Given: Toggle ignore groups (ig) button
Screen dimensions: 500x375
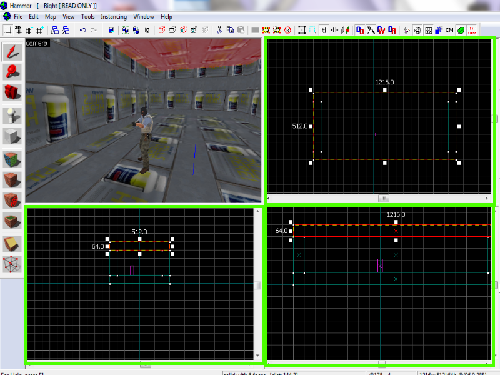Looking at the screenshot, I should (x=147, y=30).
